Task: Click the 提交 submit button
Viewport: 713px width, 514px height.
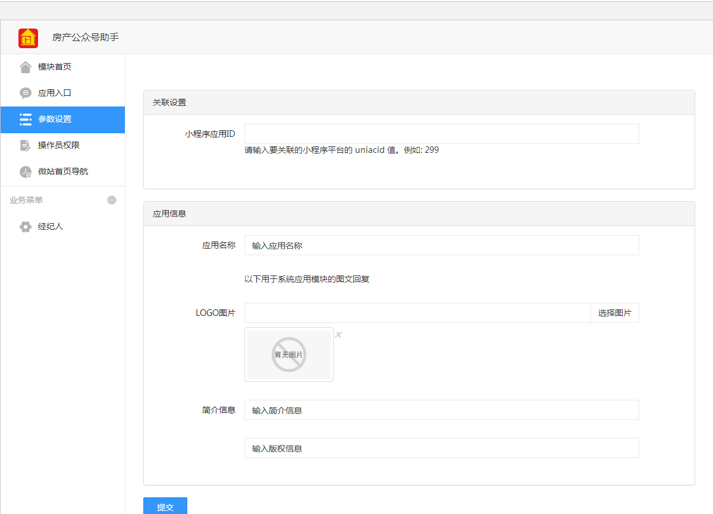Action: tap(165, 506)
